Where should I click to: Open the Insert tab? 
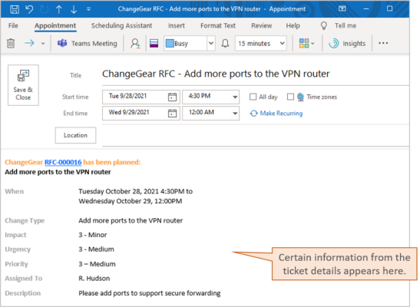pyautogui.click(x=177, y=25)
